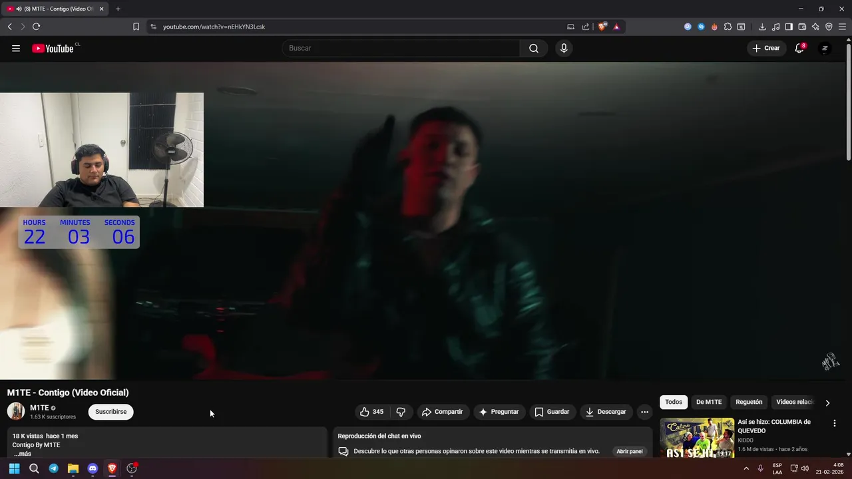Dislike the video with thumbs down
This screenshot has height=479, width=852.
[x=401, y=412]
